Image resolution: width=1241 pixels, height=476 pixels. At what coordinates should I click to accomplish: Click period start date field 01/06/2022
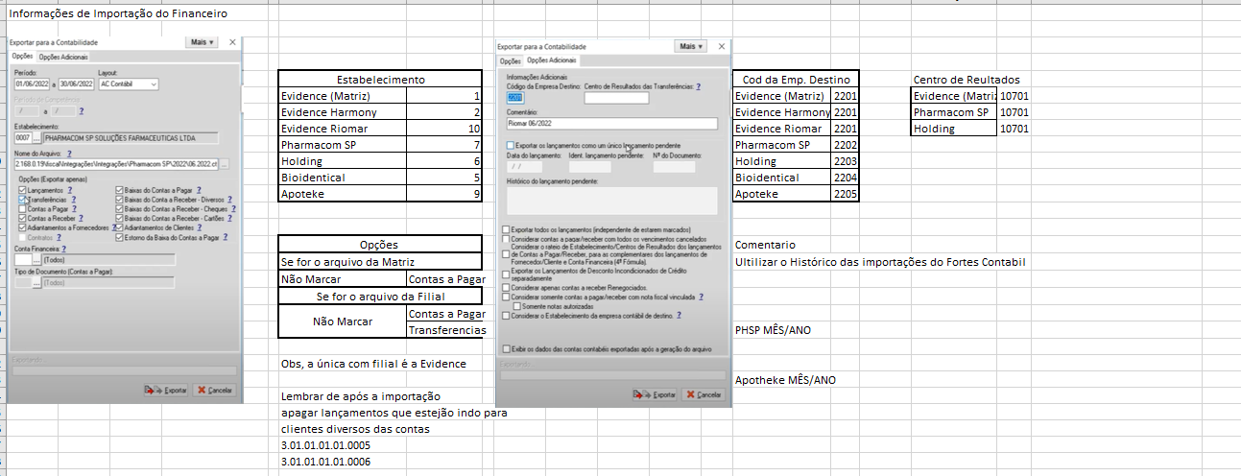33,83
